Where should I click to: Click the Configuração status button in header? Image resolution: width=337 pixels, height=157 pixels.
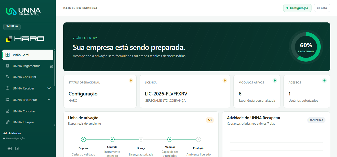click(x=297, y=8)
